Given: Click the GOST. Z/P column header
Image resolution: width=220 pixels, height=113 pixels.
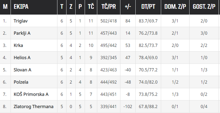Looking at the screenshot, I should tap(204, 7).
